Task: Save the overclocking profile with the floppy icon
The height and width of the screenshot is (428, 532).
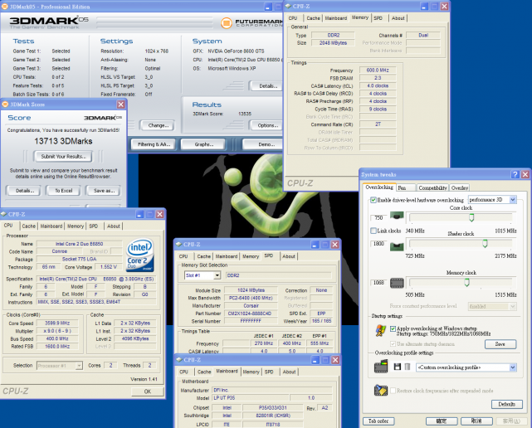Action: [398, 367]
